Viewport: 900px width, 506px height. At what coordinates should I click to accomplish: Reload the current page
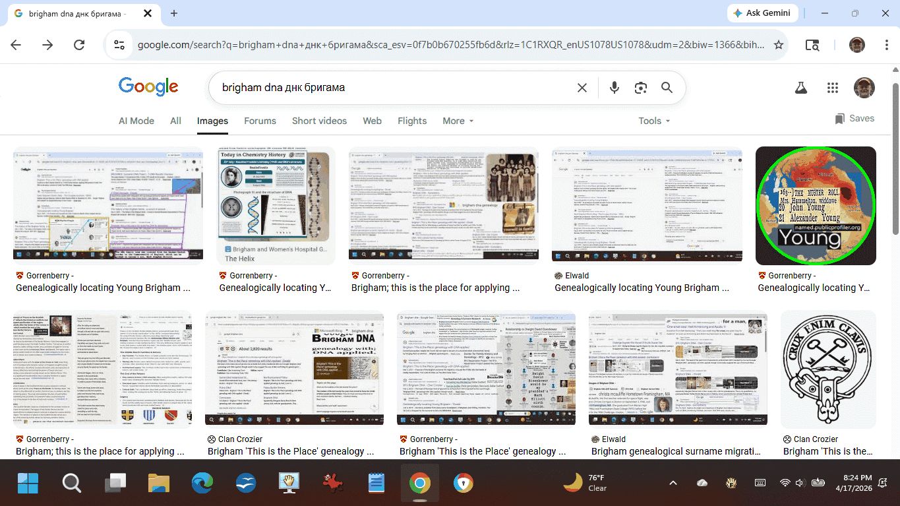[79, 45]
